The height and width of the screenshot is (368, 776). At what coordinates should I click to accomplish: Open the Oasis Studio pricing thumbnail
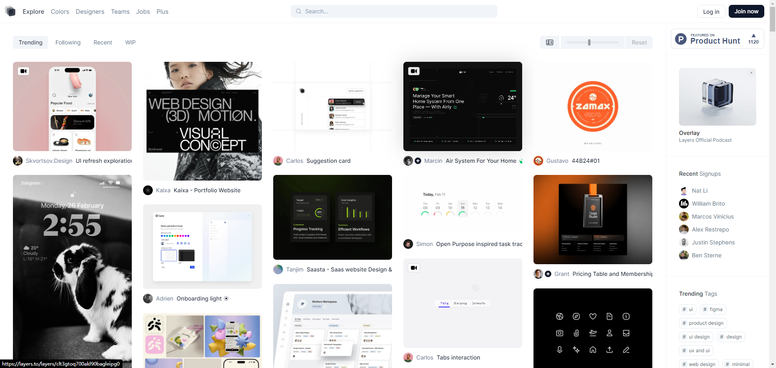click(x=593, y=219)
